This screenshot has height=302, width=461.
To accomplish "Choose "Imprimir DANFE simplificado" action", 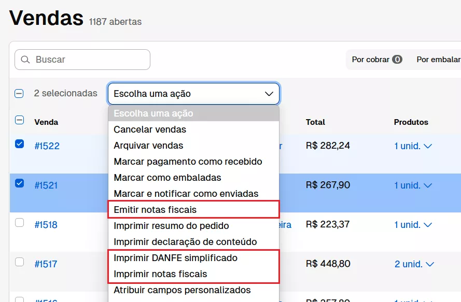I will 175,257.
